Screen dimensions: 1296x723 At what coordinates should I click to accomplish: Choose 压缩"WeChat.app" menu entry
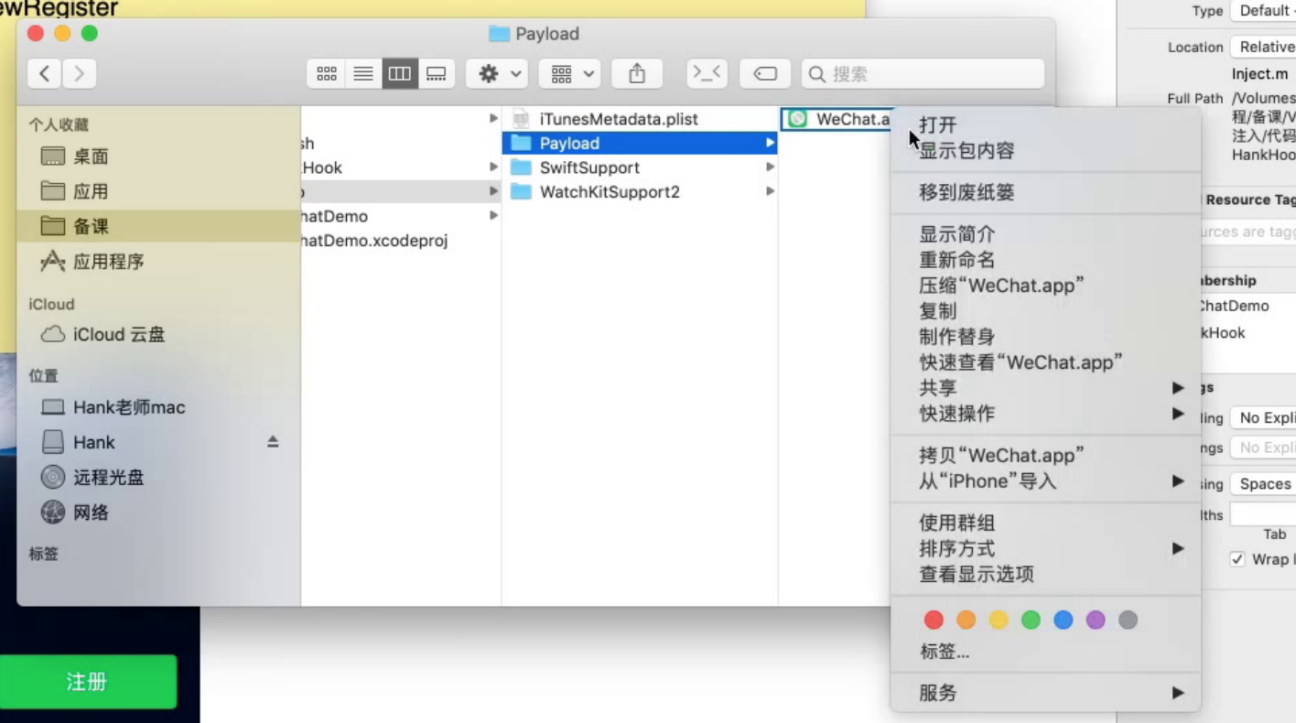pyautogui.click(x=1045, y=286)
